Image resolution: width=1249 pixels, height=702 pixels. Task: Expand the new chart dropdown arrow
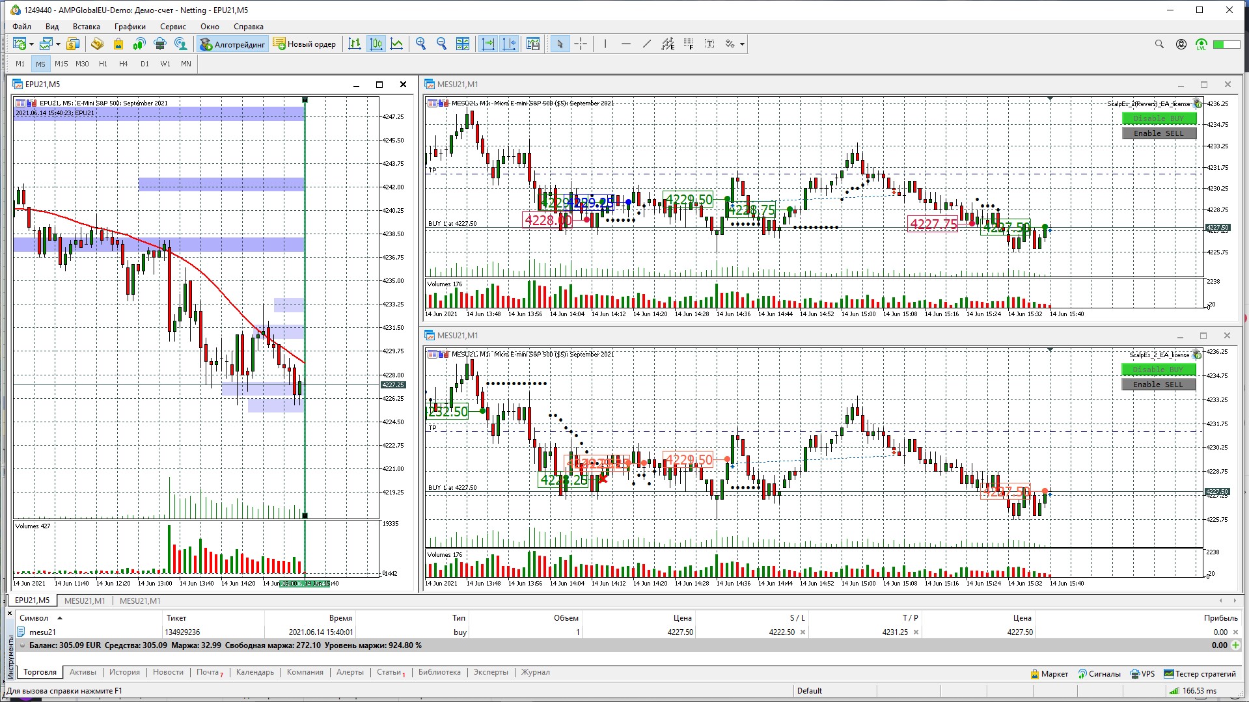[31, 44]
